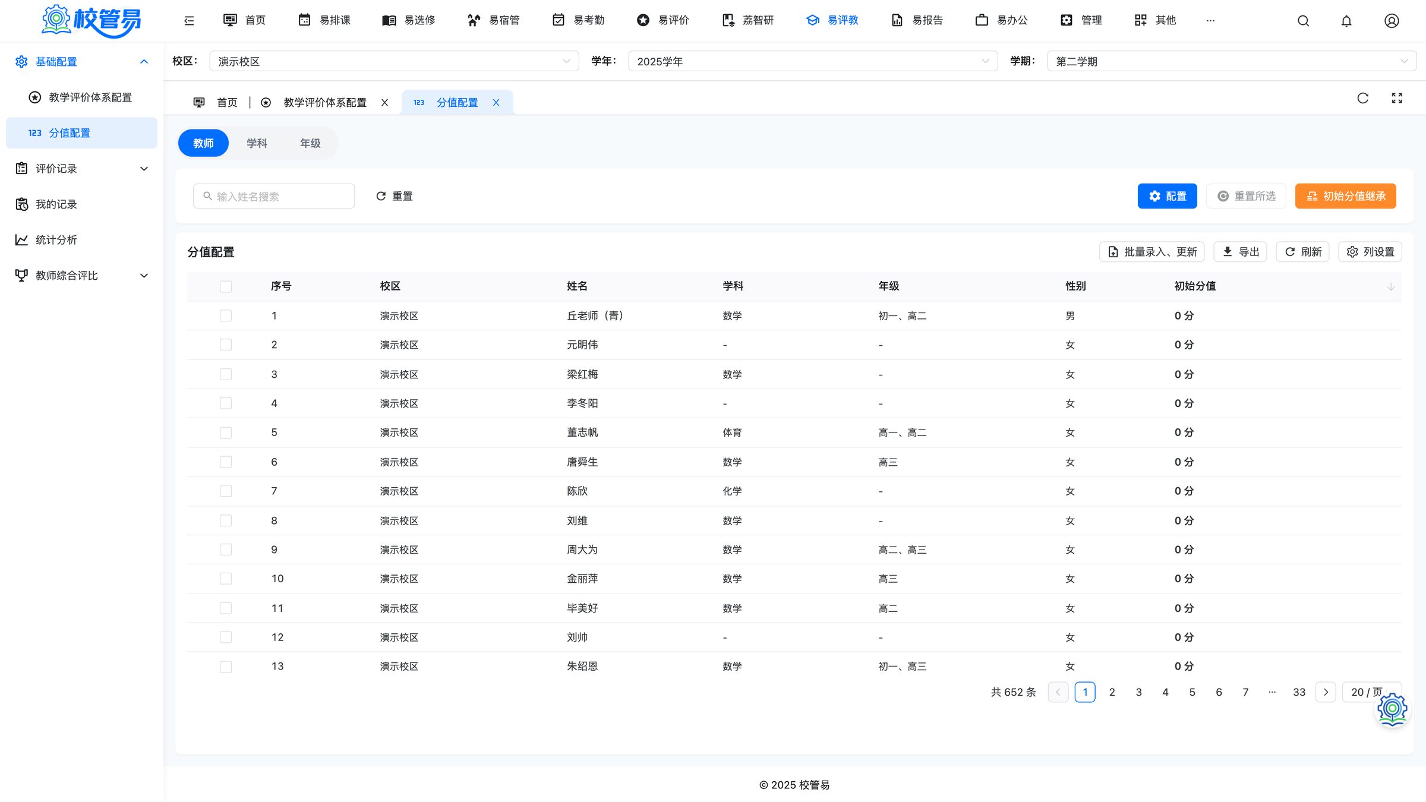This screenshot has width=1426, height=802.
Task: Open 易报告 module
Action: (917, 20)
